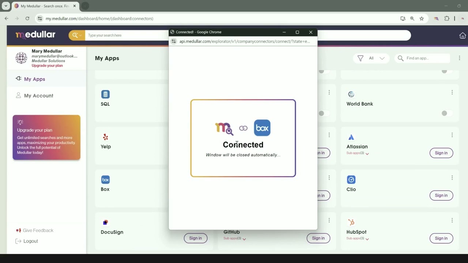The image size is (468, 263).
Task: Click Find an app search field
Action: point(422,58)
